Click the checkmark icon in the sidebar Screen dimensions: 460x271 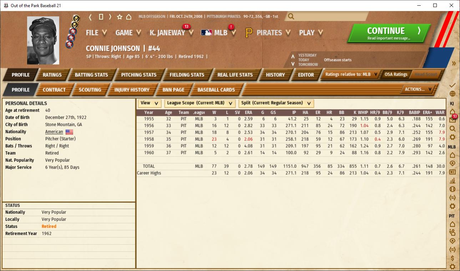click(453, 85)
